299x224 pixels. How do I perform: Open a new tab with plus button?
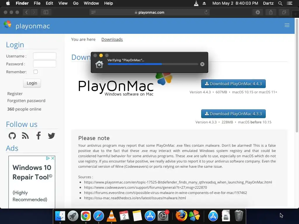(295, 14)
